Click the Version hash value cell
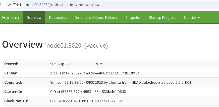This screenshot has height=107, width=219. tap(95, 73)
